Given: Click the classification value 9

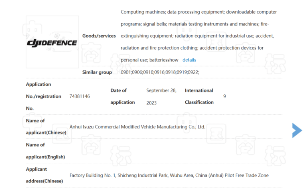Looking at the screenshot, I should [225, 96].
